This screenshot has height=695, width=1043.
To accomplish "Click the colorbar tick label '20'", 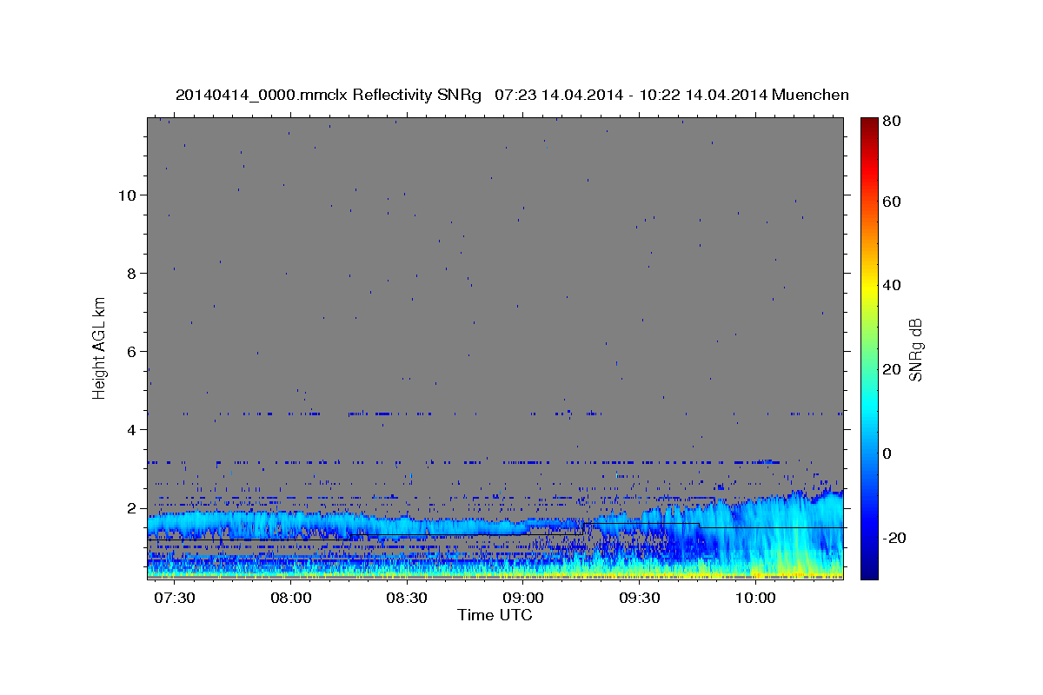I will [x=893, y=369].
